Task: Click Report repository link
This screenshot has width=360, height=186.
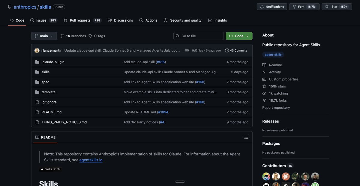Action: coord(276,108)
